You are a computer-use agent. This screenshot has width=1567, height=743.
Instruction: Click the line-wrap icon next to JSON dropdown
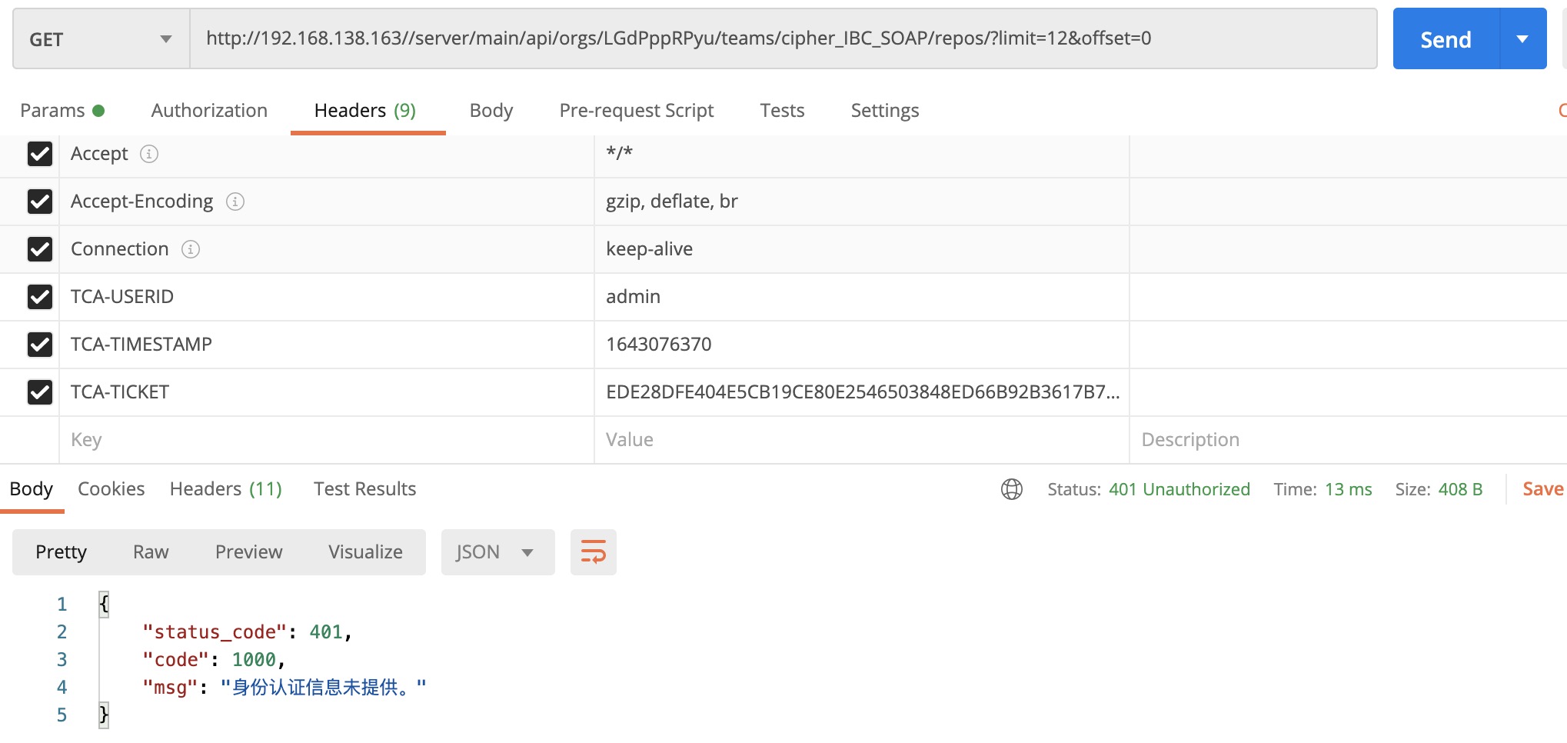tap(593, 551)
